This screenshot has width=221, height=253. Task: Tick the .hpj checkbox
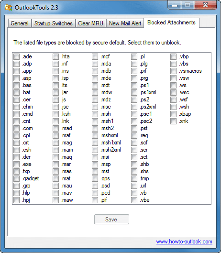(x=16, y=200)
